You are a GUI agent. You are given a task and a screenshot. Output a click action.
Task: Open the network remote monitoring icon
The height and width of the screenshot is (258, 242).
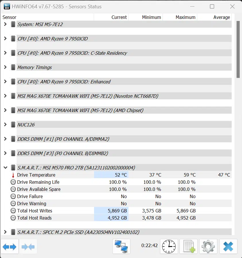[121, 247]
